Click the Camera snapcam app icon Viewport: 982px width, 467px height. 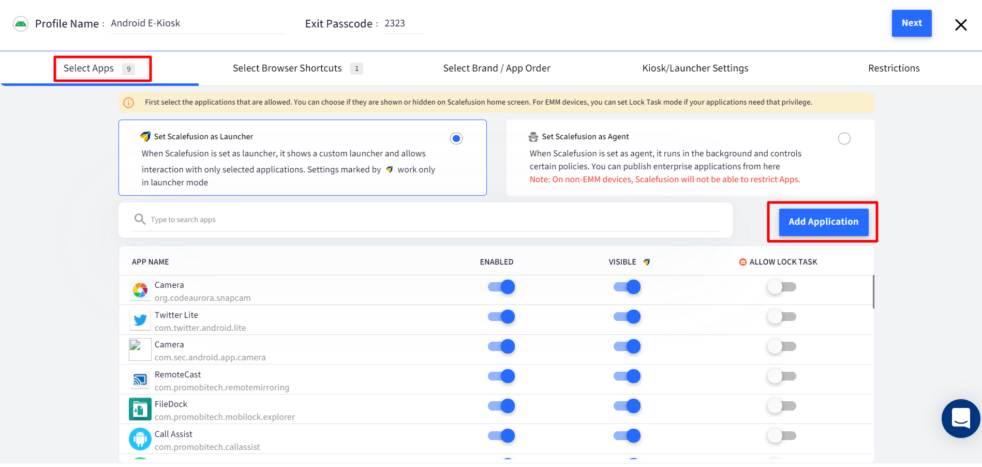(140, 290)
